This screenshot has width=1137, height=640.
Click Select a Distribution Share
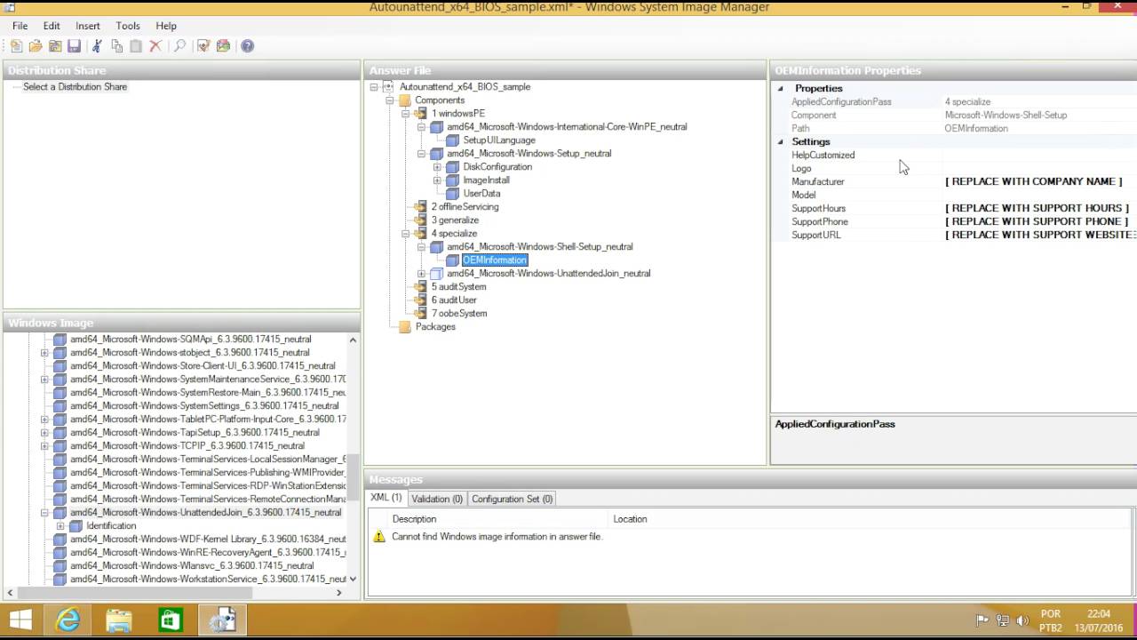[x=75, y=87]
